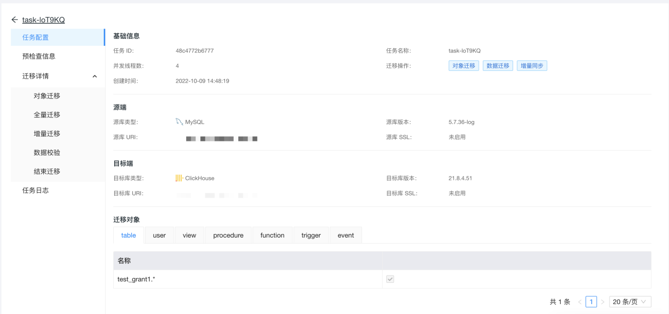Switch to the user tab
The width and height of the screenshot is (669, 314).
coord(159,235)
